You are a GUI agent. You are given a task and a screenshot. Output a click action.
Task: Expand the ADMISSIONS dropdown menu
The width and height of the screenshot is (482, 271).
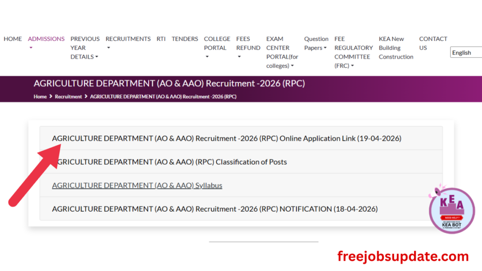(x=46, y=39)
